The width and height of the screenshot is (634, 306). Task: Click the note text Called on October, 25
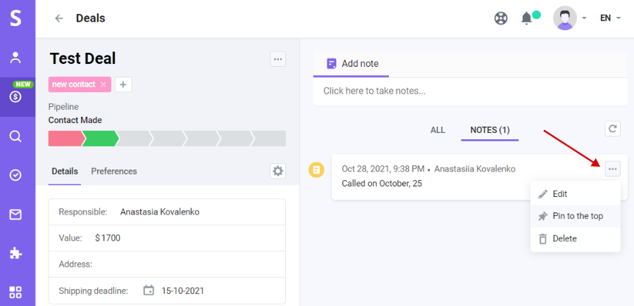382,184
